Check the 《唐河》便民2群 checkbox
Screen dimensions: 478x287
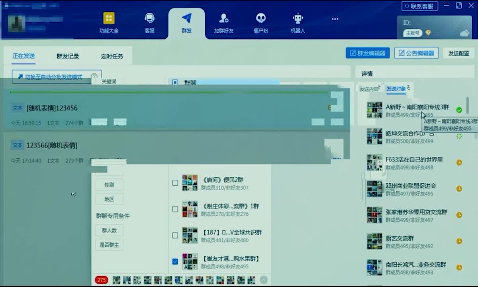coord(175,183)
